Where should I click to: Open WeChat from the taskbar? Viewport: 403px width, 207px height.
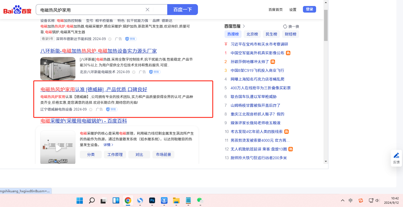coord(200,201)
